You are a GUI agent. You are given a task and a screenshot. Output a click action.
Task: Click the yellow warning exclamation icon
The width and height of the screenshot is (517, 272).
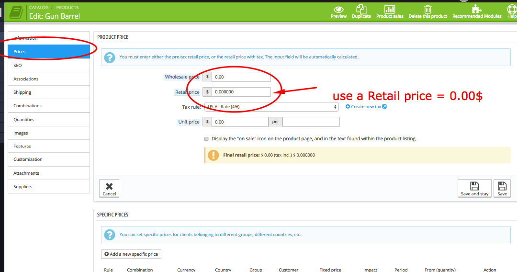[x=214, y=155]
